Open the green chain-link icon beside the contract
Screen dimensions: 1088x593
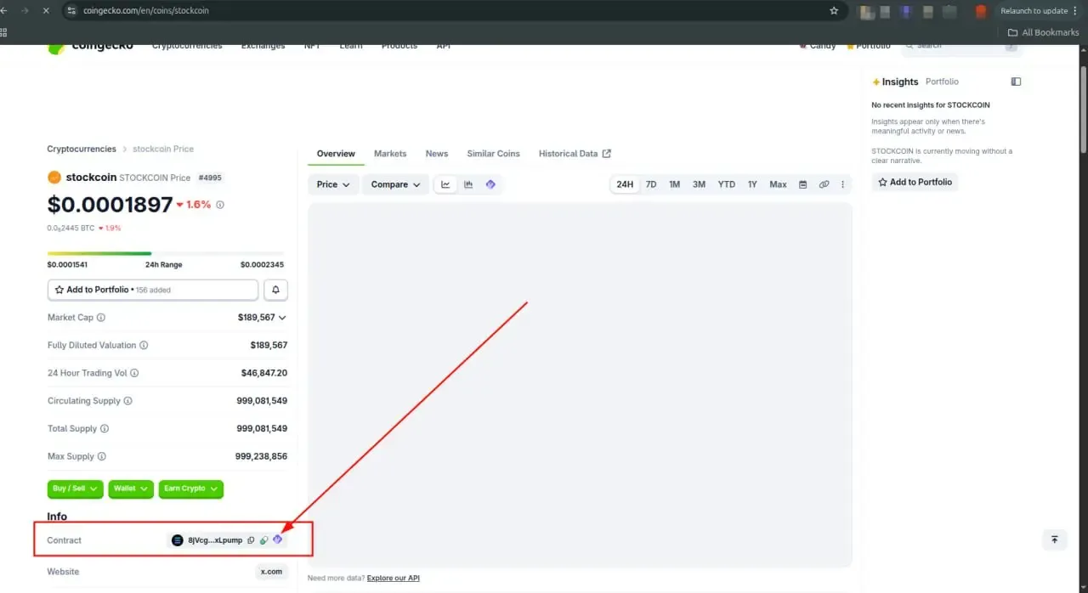(264, 540)
